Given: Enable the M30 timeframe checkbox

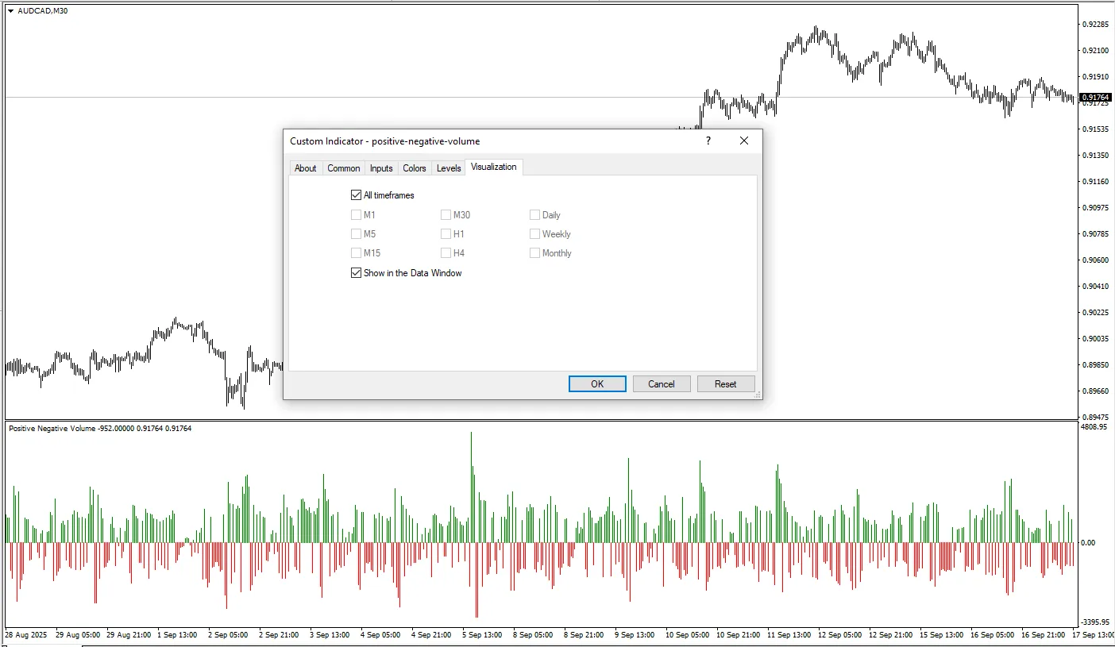Looking at the screenshot, I should [446, 215].
